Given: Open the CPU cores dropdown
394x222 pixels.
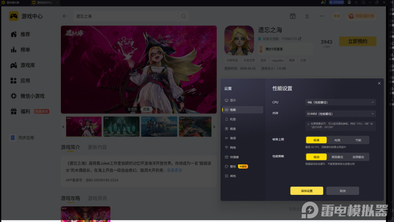Looking at the screenshot, I should pyautogui.click(x=340, y=102).
